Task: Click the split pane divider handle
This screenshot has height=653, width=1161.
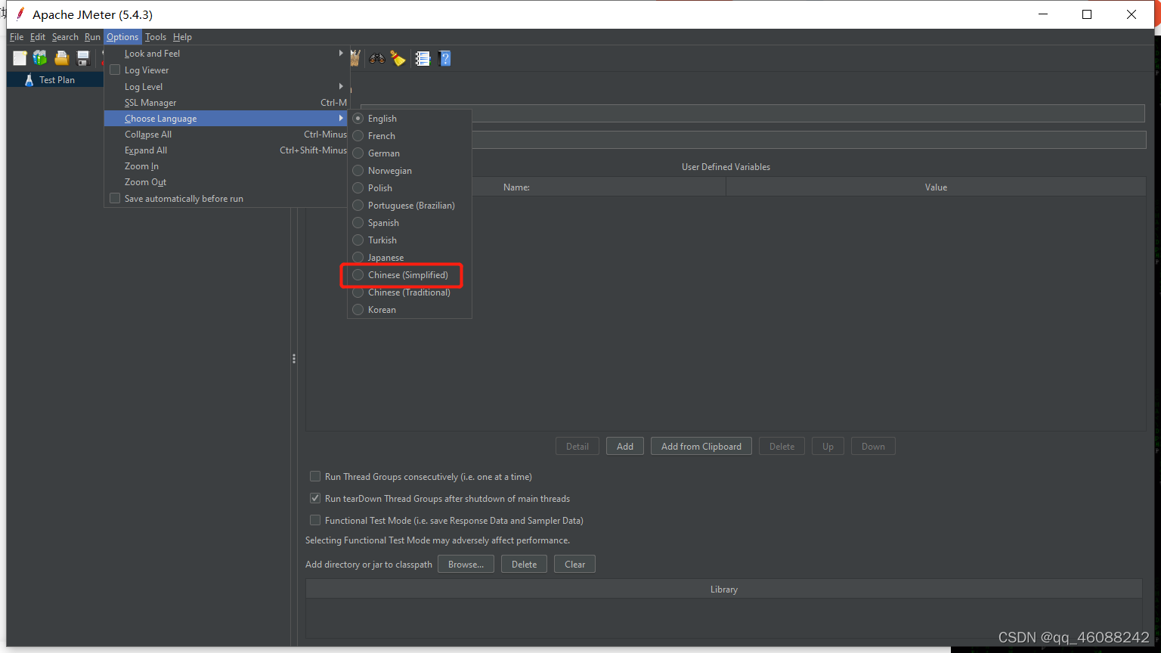Action: [x=294, y=359]
